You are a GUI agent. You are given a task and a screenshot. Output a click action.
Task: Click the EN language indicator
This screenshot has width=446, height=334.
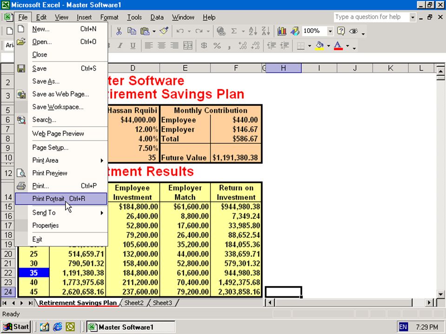pyautogui.click(x=403, y=327)
